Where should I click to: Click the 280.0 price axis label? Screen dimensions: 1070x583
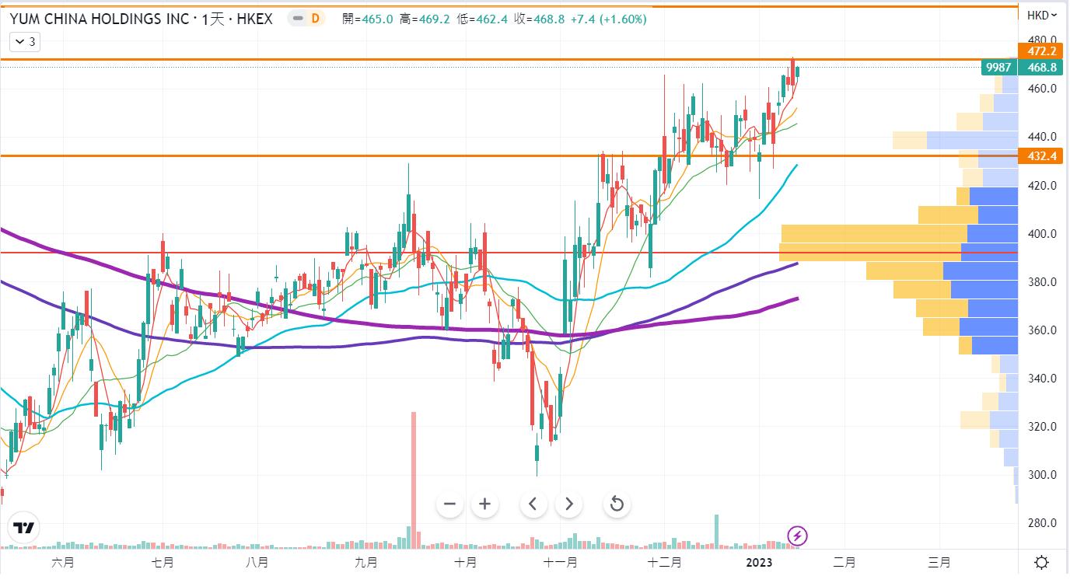pyautogui.click(x=1041, y=523)
